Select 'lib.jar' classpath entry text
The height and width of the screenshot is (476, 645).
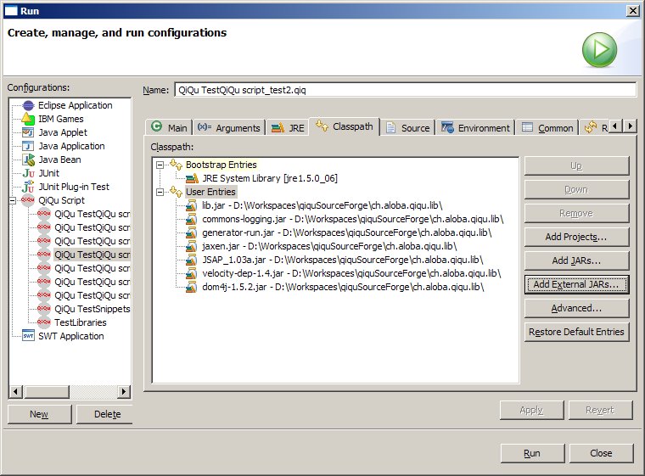click(x=322, y=205)
